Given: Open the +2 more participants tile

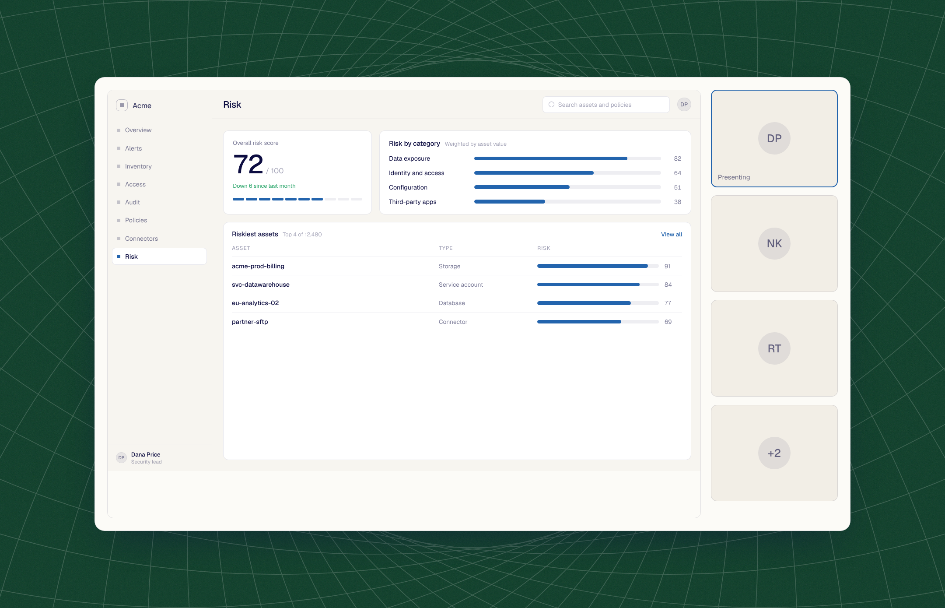Looking at the screenshot, I should [774, 453].
